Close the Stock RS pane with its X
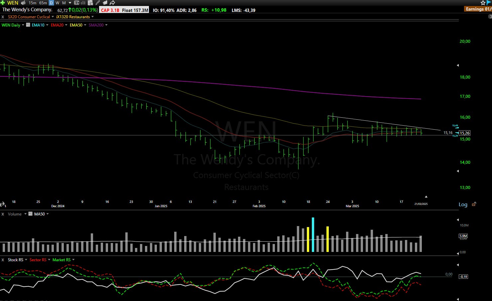This screenshot has width=492, height=301. 3,260
